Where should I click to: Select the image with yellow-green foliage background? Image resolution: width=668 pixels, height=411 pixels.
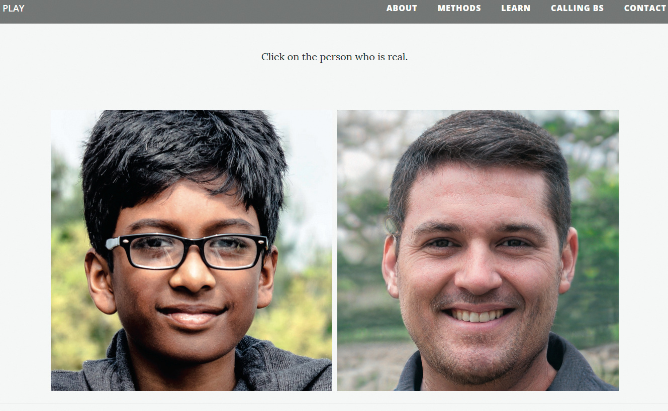point(192,250)
